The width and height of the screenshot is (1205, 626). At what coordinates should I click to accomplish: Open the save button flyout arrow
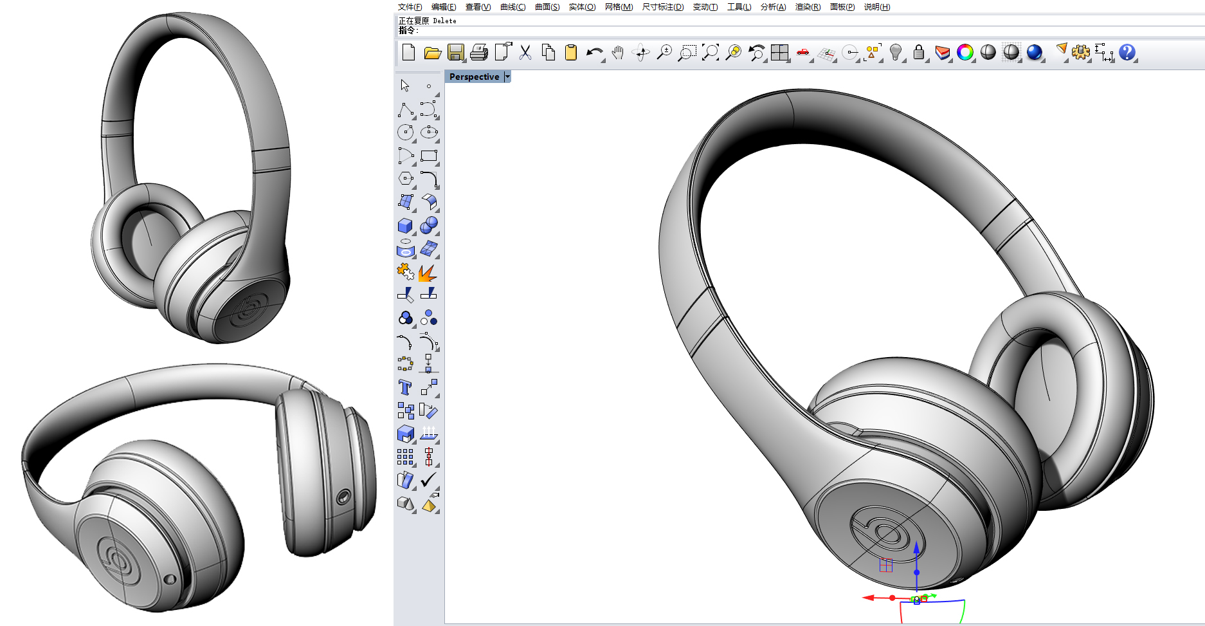click(464, 60)
